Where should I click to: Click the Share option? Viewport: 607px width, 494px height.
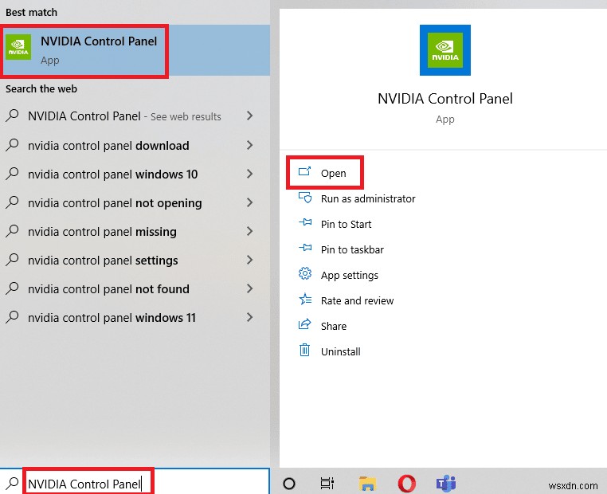333,327
